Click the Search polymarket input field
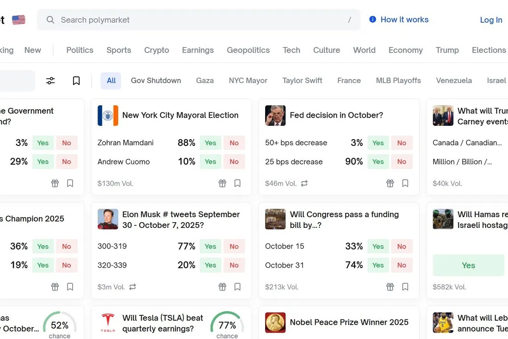 (178, 20)
